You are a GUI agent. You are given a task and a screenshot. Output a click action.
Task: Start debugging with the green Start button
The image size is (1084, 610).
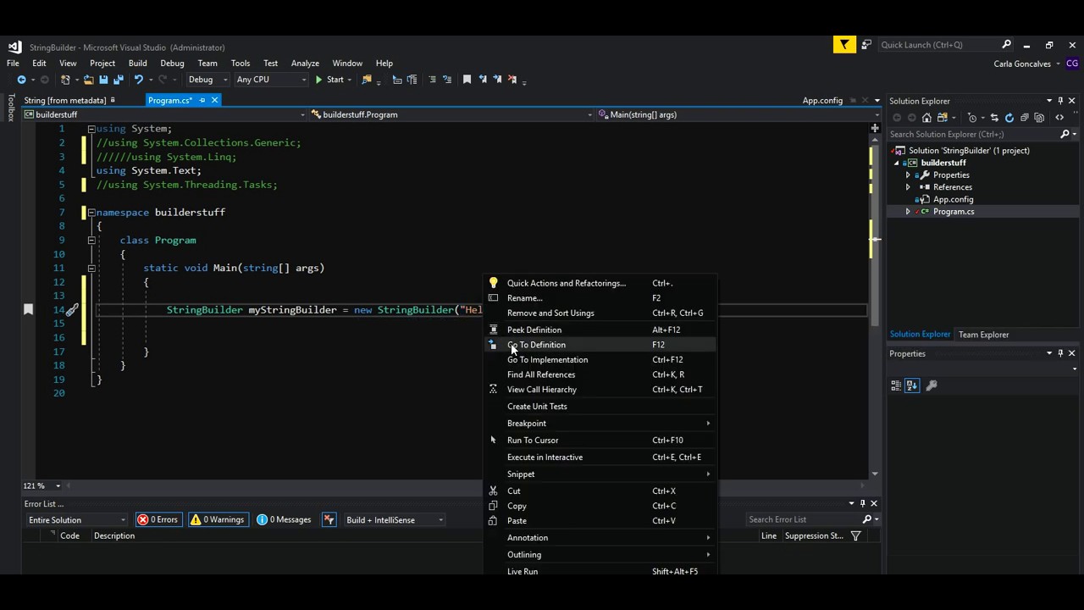pos(330,80)
